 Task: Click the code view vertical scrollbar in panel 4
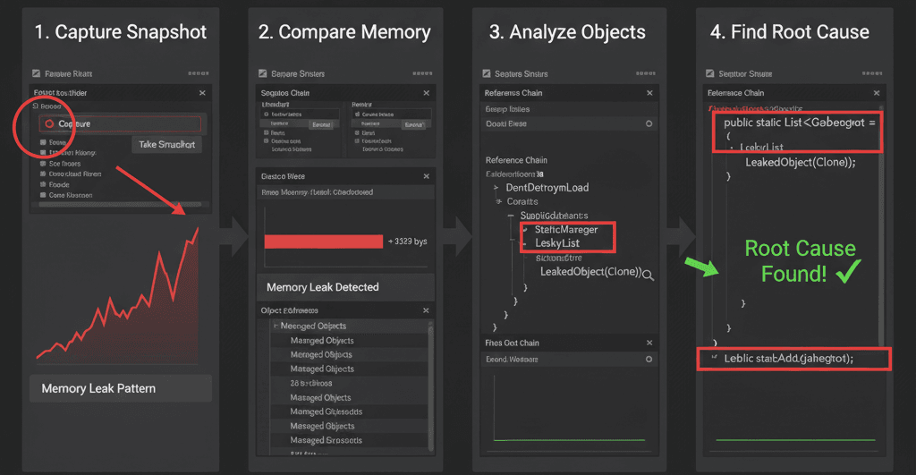click(881, 228)
